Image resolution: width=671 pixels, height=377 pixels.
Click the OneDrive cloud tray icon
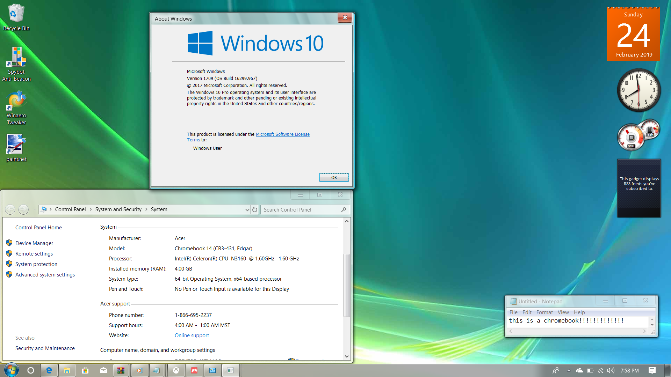pyautogui.click(x=579, y=370)
